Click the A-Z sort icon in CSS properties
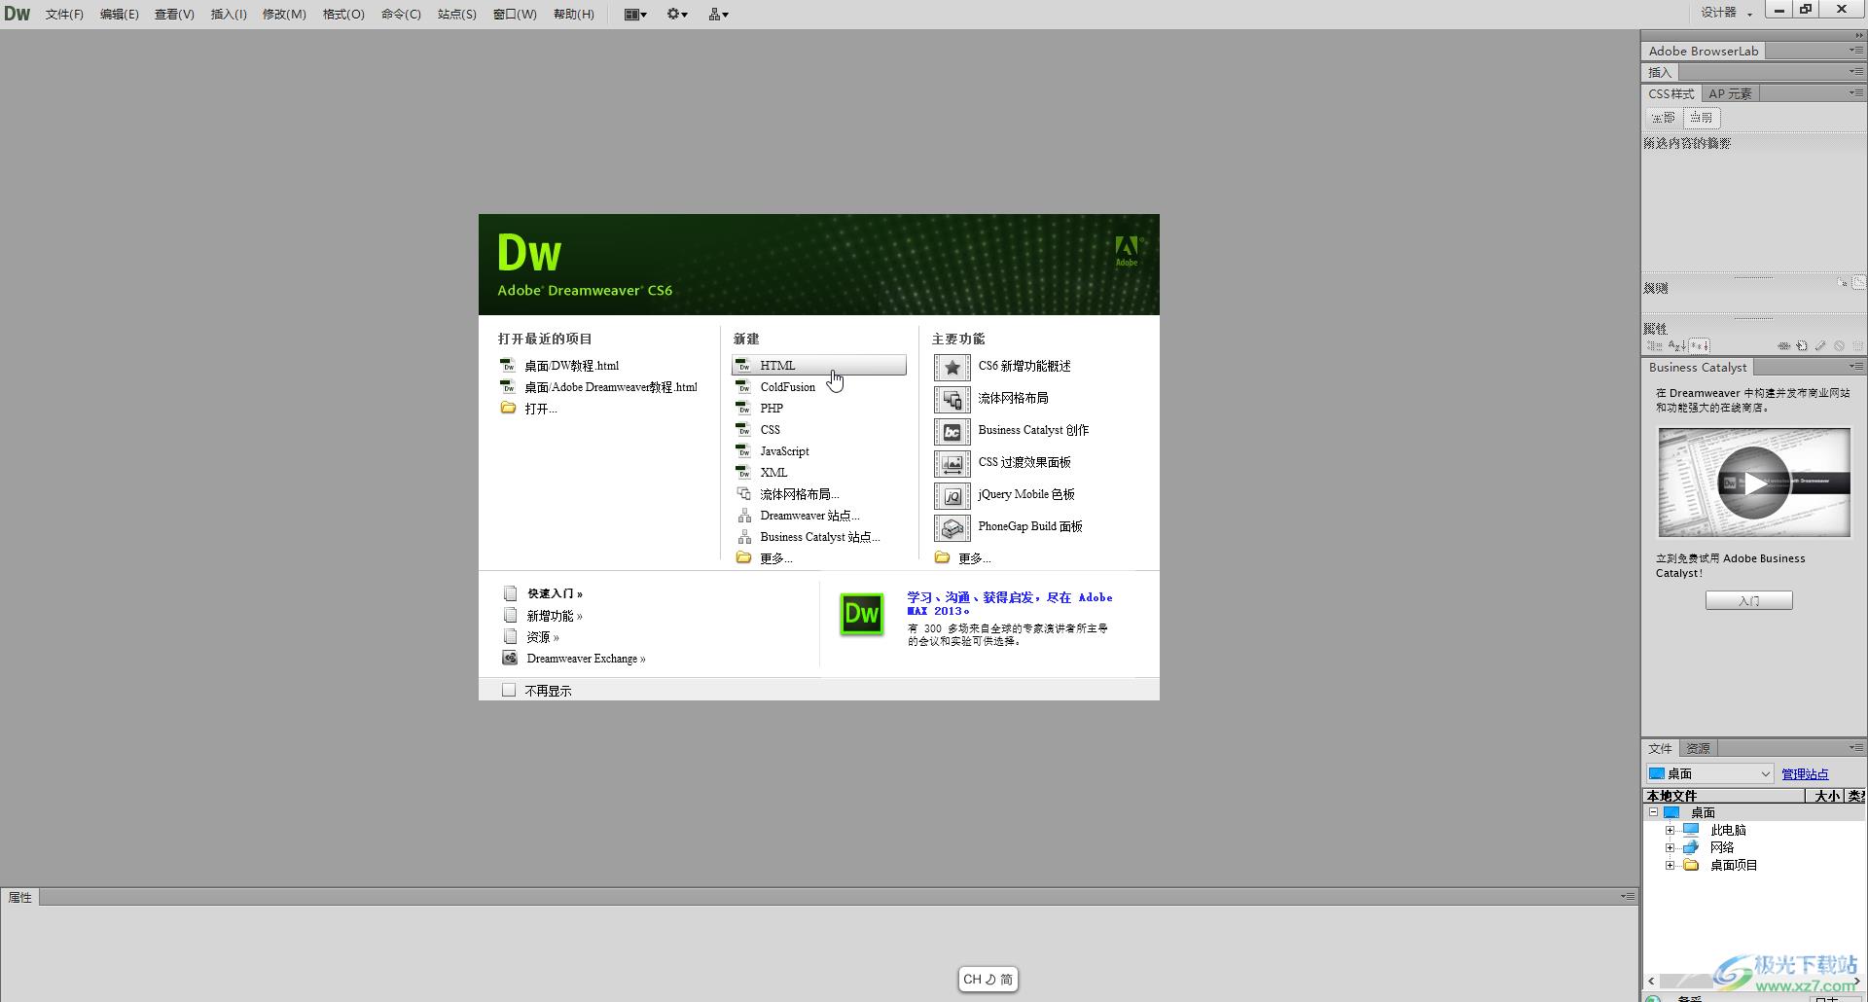Image resolution: width=1868 pixels, height=1002 pixels. 1677,345
